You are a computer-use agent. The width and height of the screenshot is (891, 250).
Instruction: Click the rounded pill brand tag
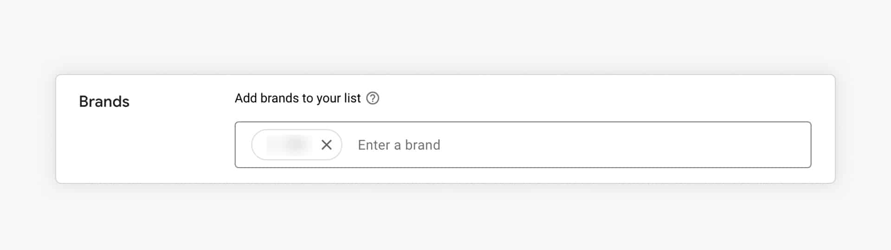297,145
